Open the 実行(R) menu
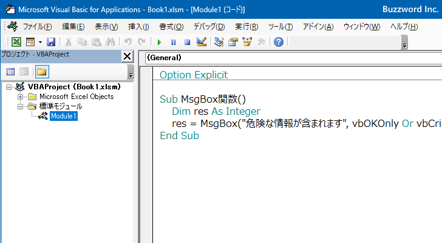442x243 pixels. point(246,27)
